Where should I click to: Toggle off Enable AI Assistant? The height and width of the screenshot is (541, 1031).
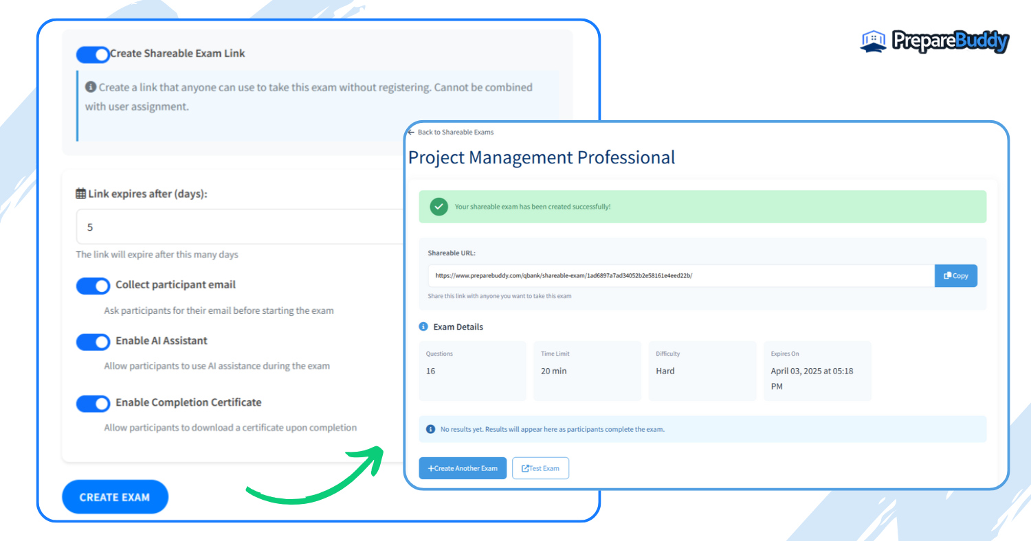(93, 341)
